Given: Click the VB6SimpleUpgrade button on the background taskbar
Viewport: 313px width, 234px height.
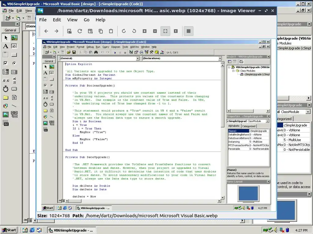Looking at the screenshot, I should [x=72, y=230].
